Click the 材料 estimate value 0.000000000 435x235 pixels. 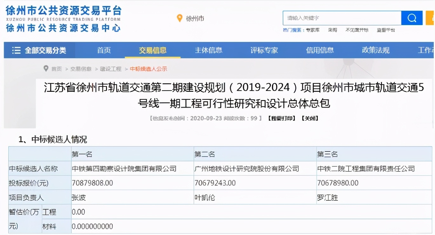click(x=92, y=226)
